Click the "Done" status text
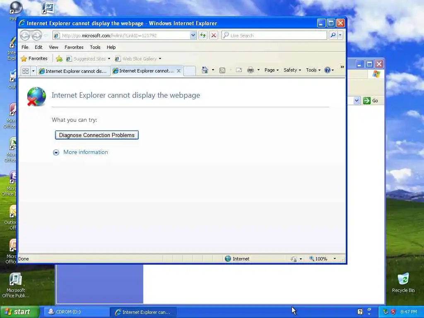Viewport: 424px width, 318px height. tap(24, 259)
